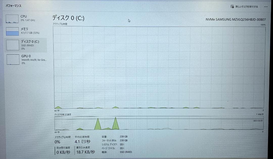
Task: Click the 平均応答時間 4.1 ミリ秒 value
Action: pyautogui.click(x=82, y=142)
